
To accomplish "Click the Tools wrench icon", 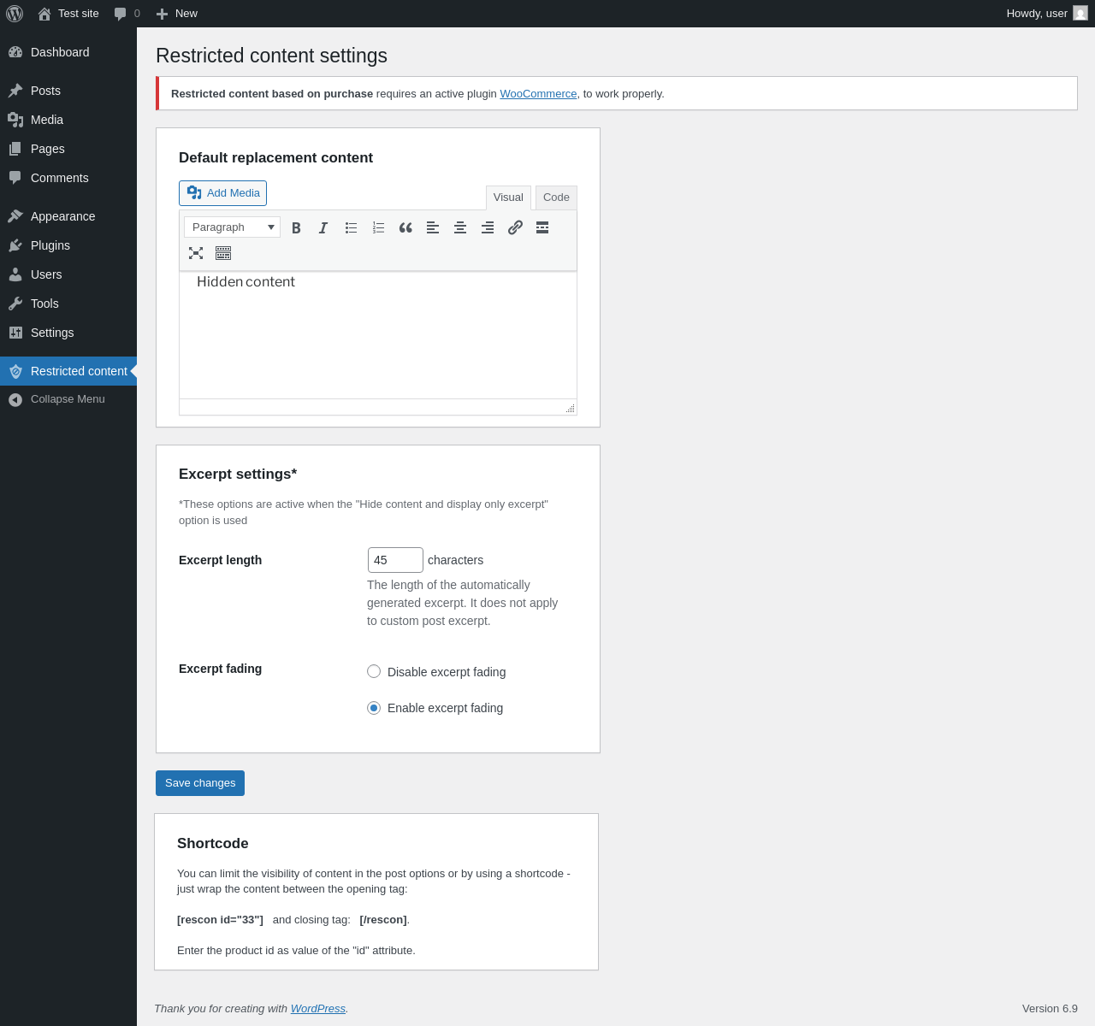I will coord(15,304).
